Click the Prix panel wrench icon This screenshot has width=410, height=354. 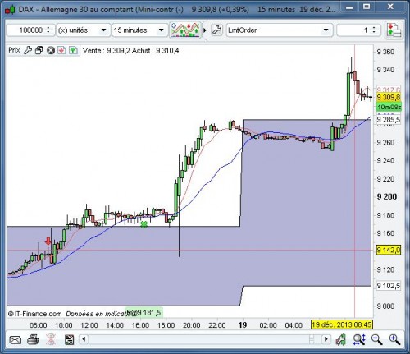[28, 50]
